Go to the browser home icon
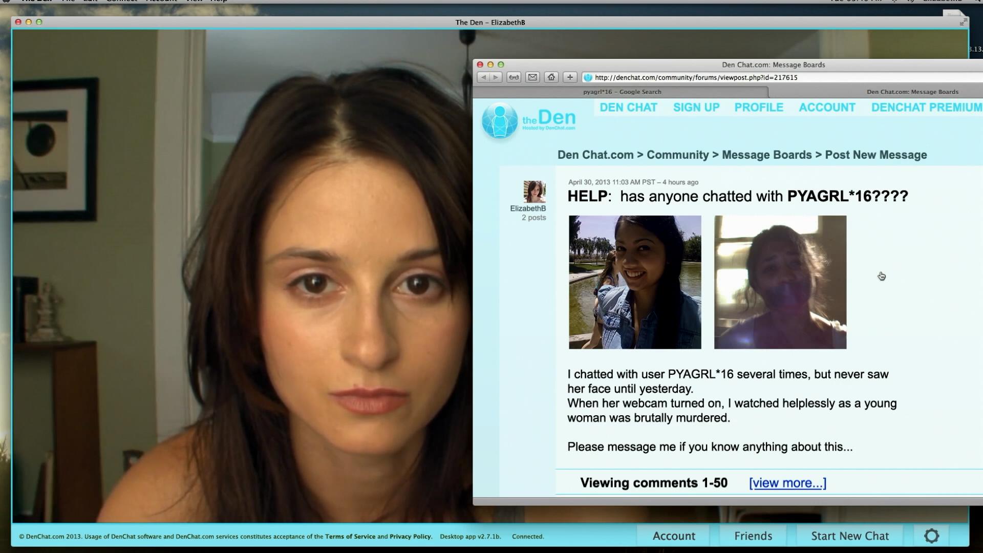This screenshot has height=553, width=983. click(551, 77)
